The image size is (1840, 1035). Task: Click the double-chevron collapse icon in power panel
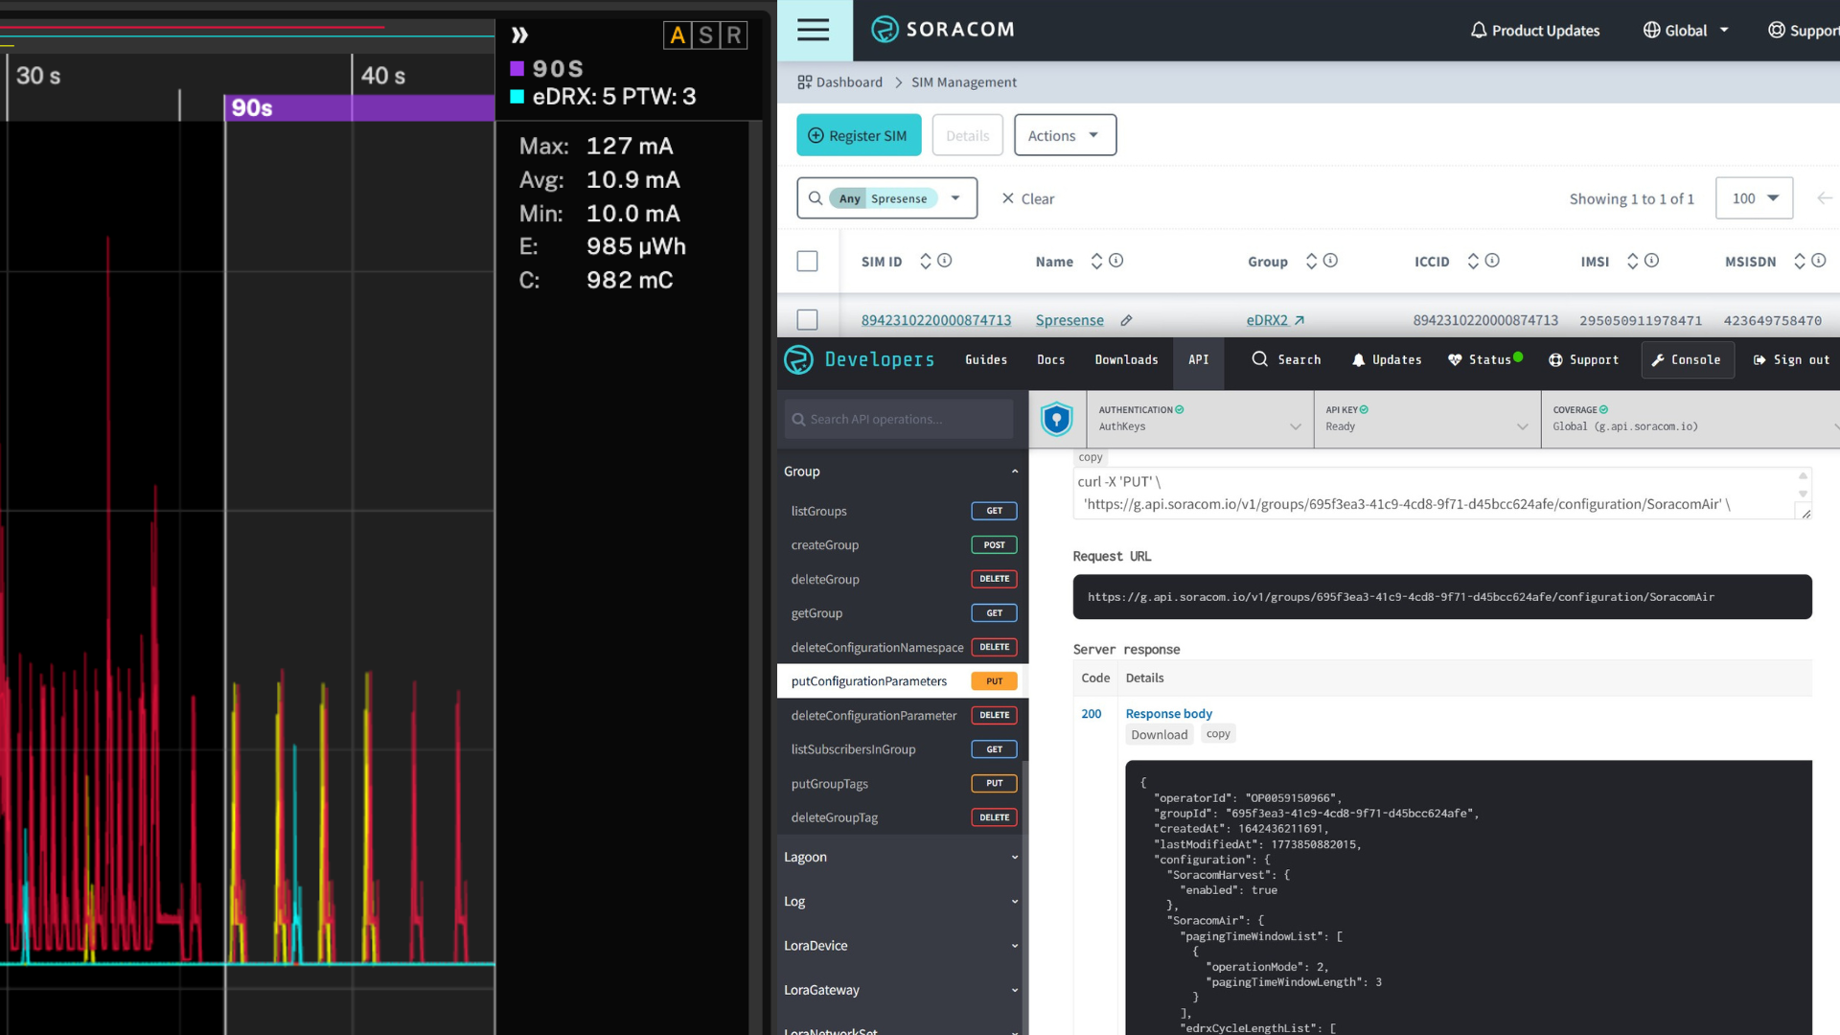click(x=519, y=35)
